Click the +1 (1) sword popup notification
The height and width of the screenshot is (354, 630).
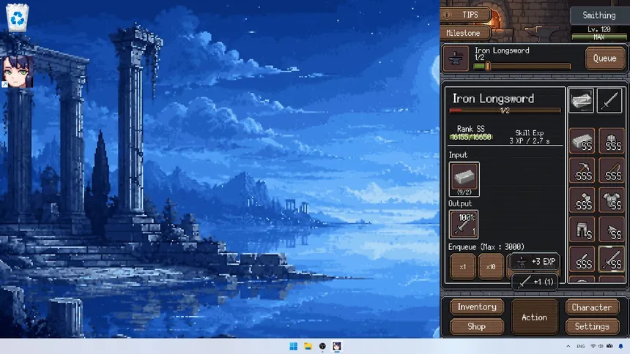pyautogui.click(x=535, y=282)
